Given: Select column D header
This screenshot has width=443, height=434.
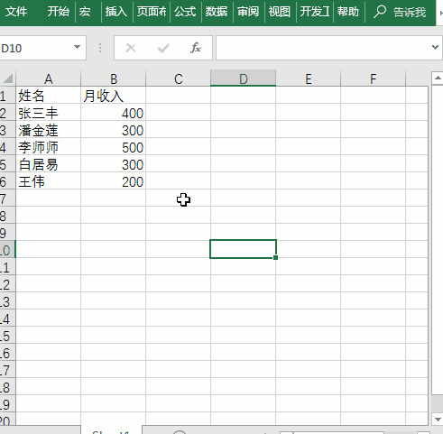Looking at the screenshot, I should pos(243,78).
